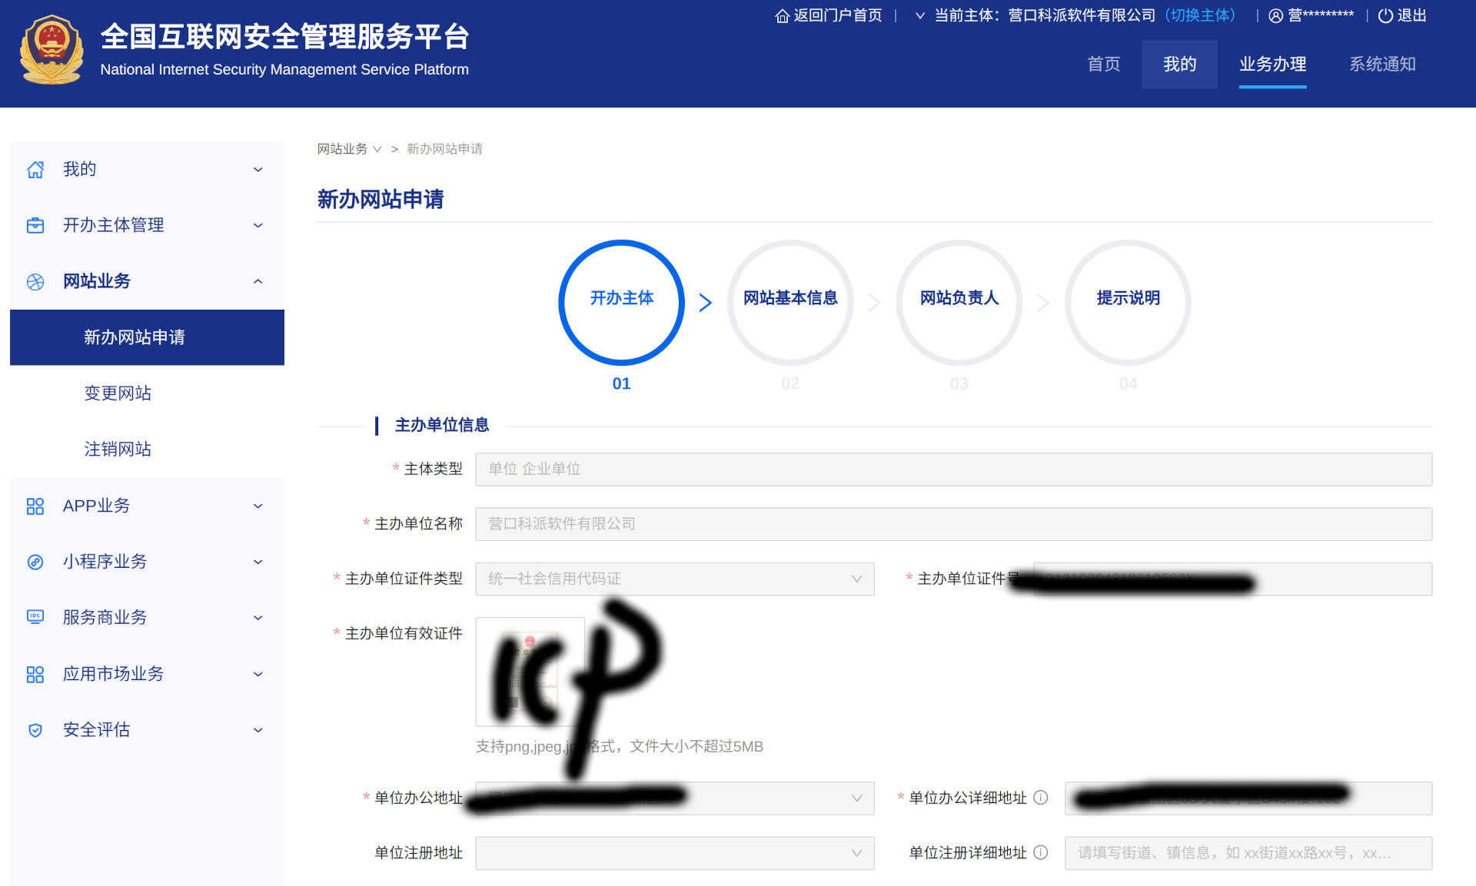Select the APP业务 grid icon

tap(35, 506)
